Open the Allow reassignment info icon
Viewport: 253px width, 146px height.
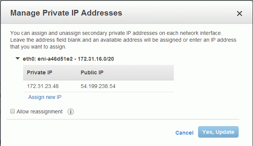coord(70,111)
